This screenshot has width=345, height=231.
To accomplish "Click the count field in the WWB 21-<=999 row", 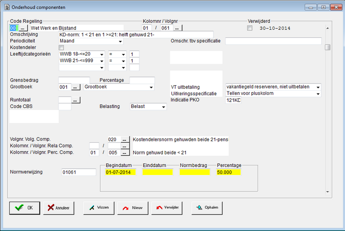I will (x=135, y=61).
